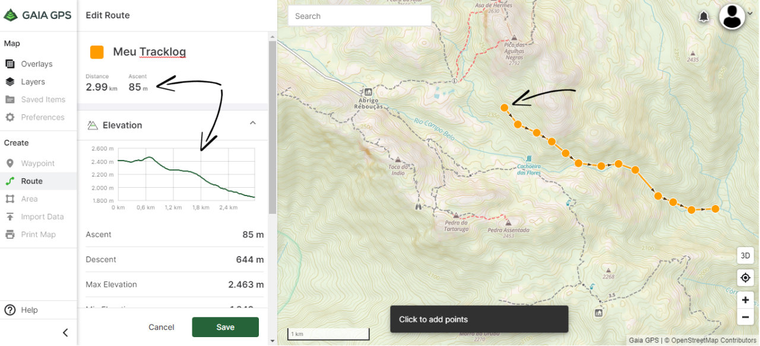
Task: Click the orange route color swatch
Action: click(97, 52)
